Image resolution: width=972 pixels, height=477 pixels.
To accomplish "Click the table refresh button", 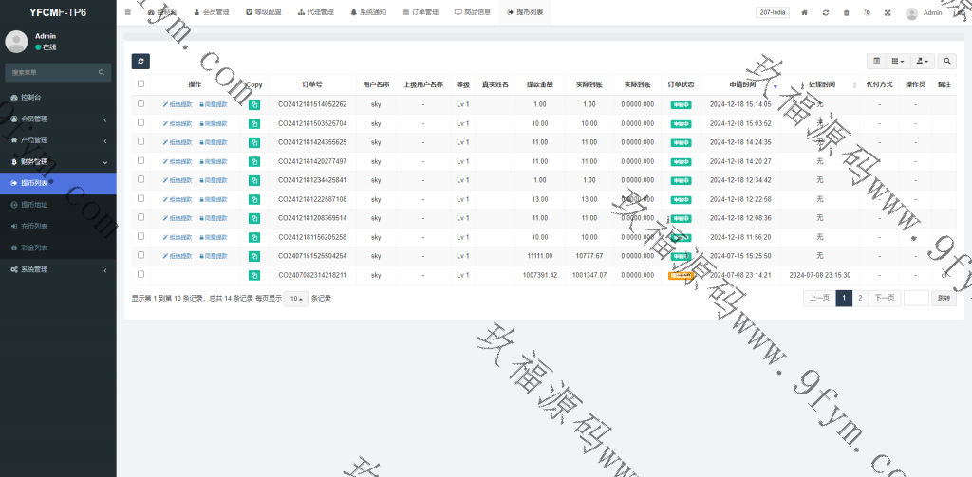I will point(140,61).
